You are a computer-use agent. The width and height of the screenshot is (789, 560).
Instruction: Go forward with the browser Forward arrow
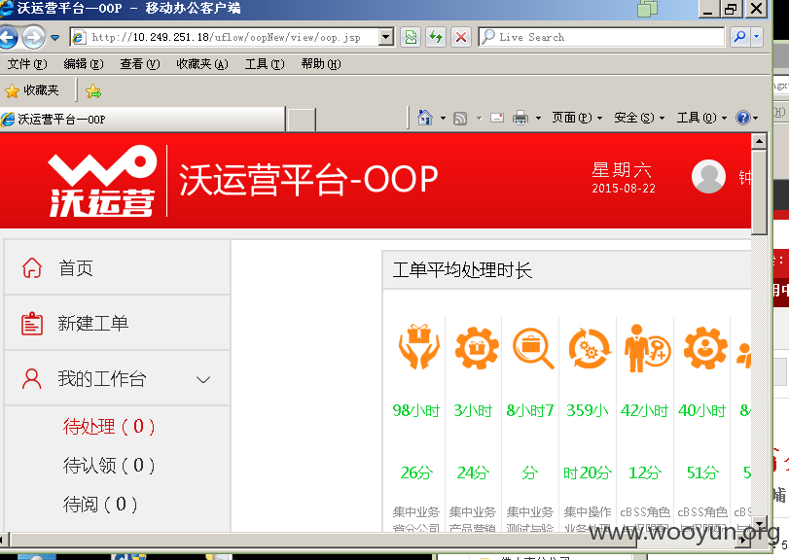[33, 37]
